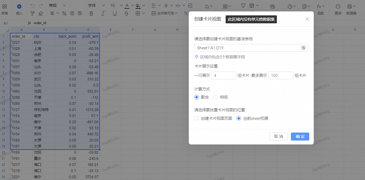Viewport: 365px width, 180px height.
Task: Click the bold B formatting icon
Action: (91, 13)
